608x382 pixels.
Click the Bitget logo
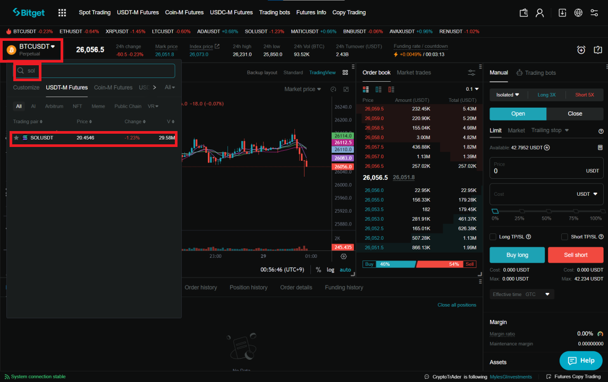(29, 12)
